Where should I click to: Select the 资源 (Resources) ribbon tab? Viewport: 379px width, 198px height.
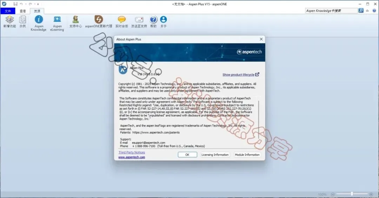click(37, 11)
